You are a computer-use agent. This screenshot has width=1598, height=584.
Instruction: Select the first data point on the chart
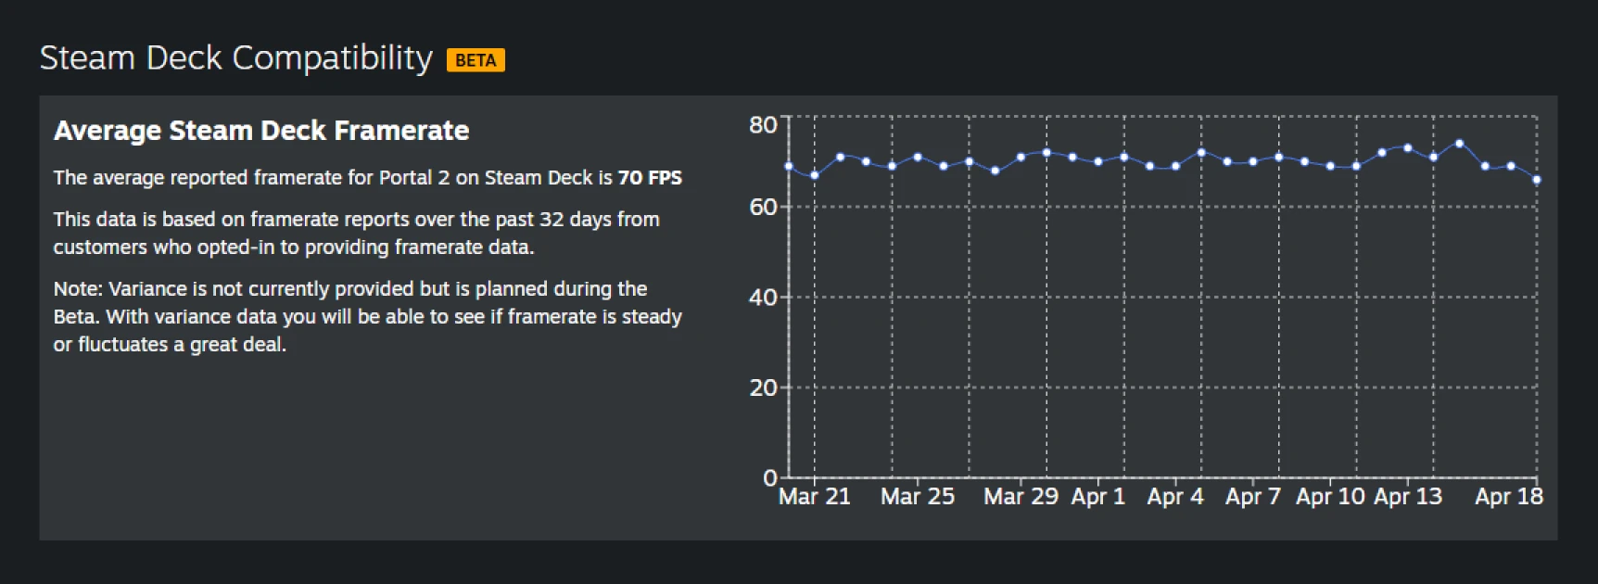click(789, 167)
